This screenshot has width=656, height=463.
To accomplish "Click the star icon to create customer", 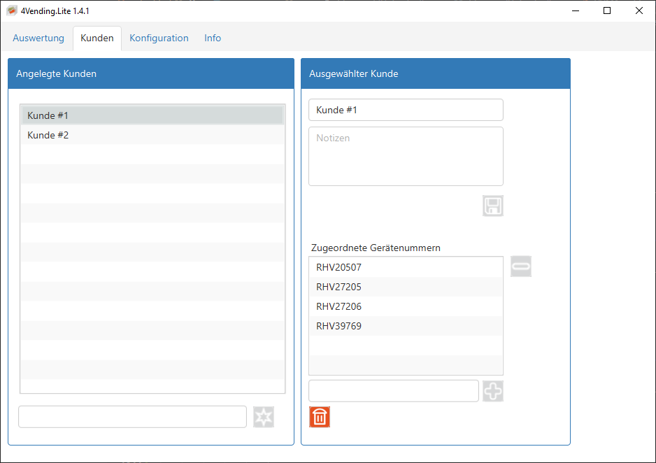I will [x=264, y=417].
